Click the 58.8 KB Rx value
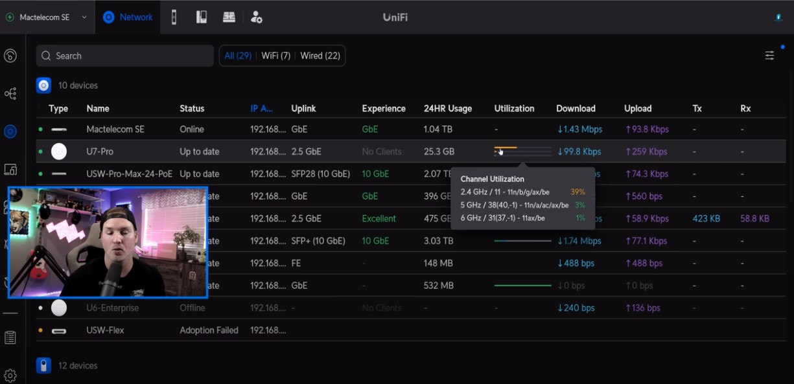794x384 pixels. click(x=754, y=219)
